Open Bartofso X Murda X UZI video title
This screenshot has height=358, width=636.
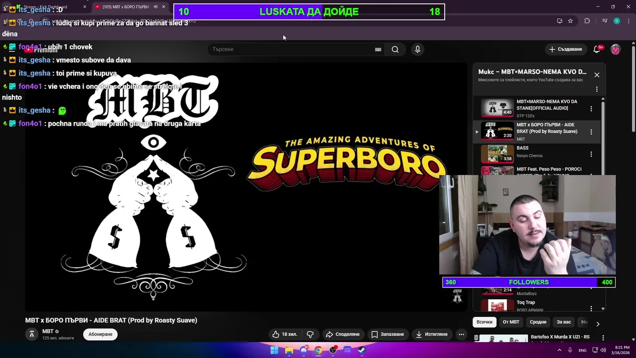(x=560, y=337)
